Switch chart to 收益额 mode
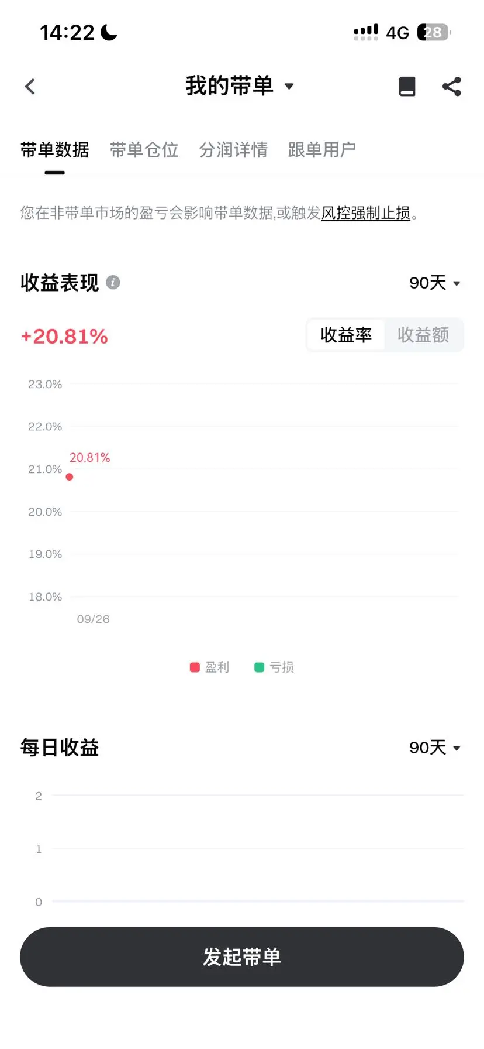The width and height of the screenshot is (484, 1049). click(423, 335)
